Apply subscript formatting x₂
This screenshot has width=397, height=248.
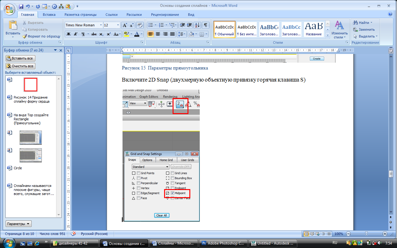(x=101, y=34)
